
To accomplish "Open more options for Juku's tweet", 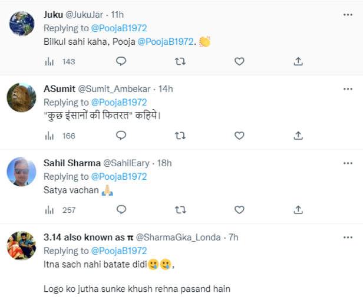I will (348, 14).
